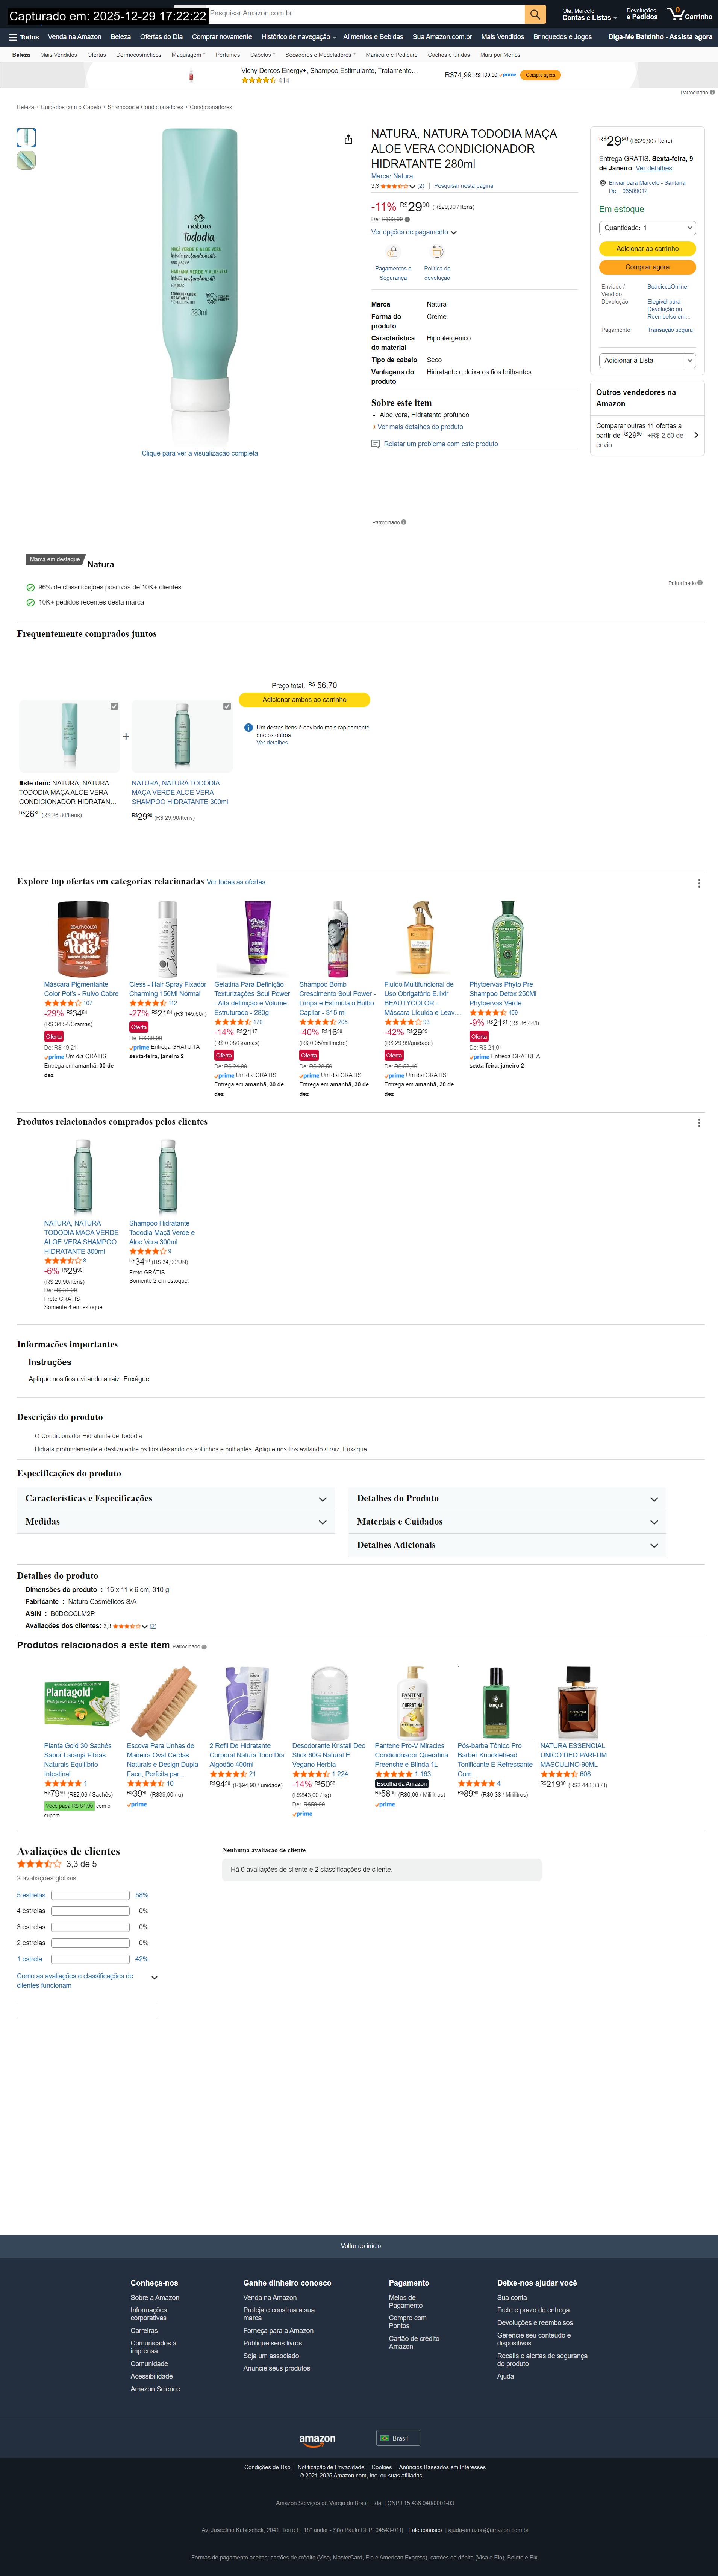
Task: Open the three-dot menu beside Explore top ofertas
Action: (698, 883)
